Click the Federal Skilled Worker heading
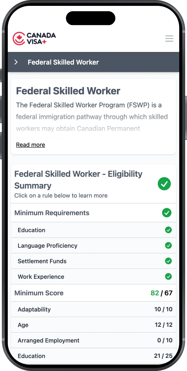Image resolution: width=187 pixels, height=371 pixels. point(68,91)
